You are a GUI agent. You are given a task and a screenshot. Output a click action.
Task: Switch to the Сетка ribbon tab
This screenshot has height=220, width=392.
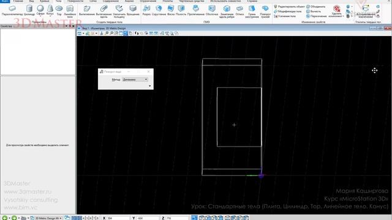coord(93,1)
